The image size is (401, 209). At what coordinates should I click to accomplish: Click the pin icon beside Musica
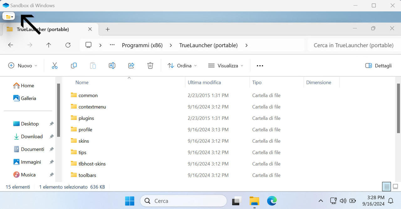pyautogui.click(x=51, y=175)
